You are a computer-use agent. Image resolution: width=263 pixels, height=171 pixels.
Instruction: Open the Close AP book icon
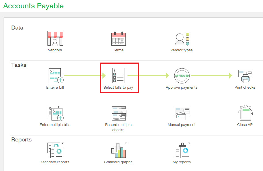245,113
